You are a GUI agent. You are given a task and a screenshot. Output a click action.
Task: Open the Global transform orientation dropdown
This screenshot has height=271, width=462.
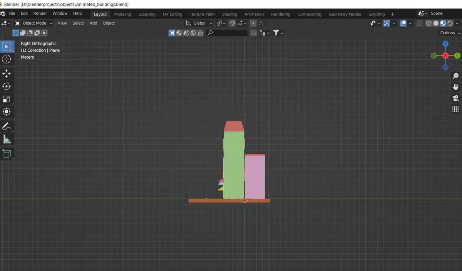tap(199, 23)
